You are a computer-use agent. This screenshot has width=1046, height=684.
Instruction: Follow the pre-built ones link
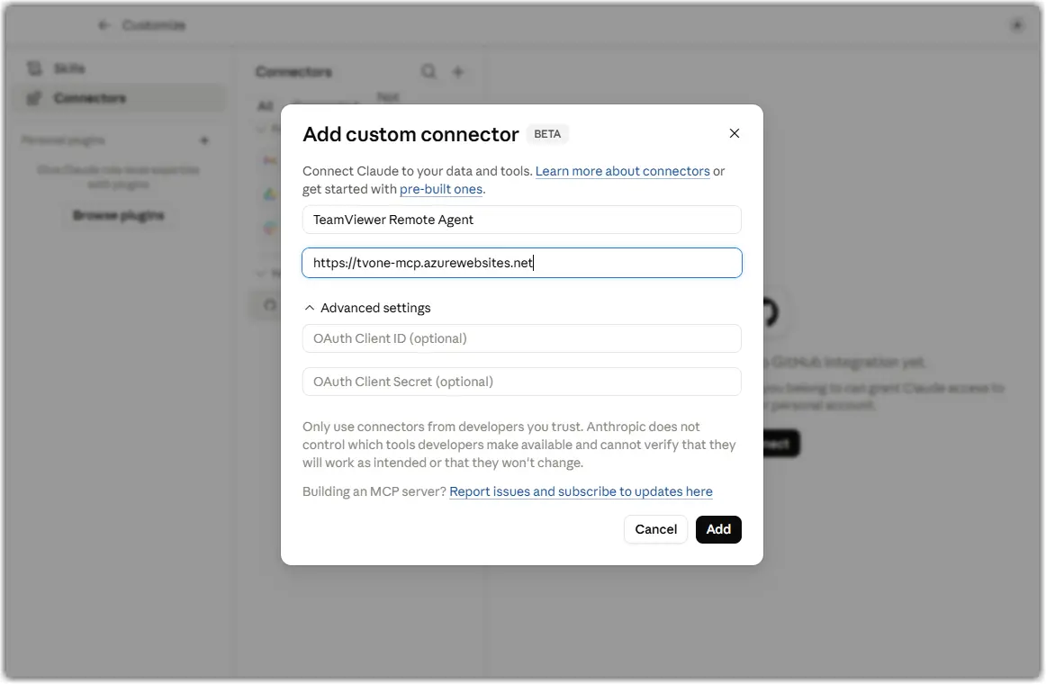point(441,189)
